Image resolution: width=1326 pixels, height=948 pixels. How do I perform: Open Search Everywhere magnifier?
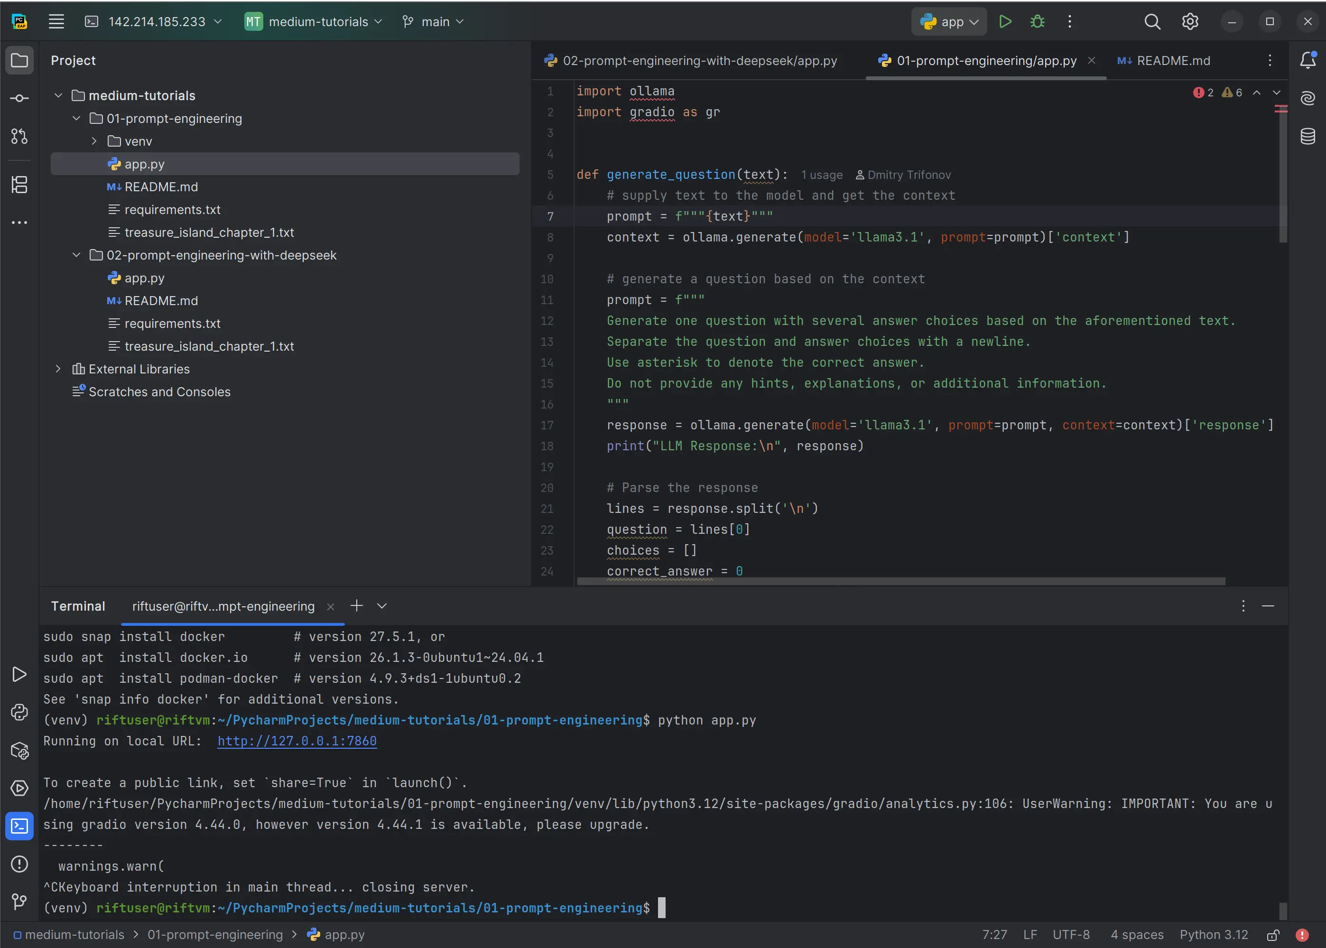coord(1151,21)
